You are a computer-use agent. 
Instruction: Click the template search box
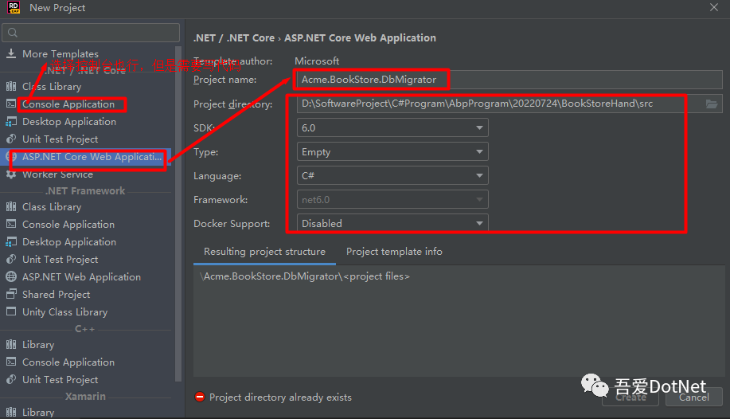[91, 33]
